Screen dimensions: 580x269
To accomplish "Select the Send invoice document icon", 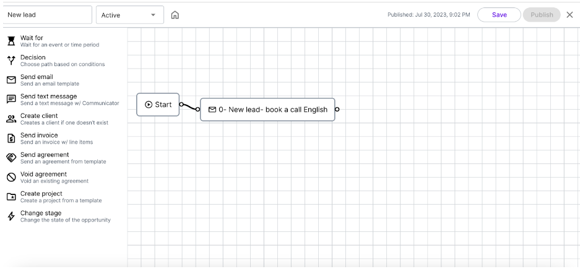I will pos(11,139).
